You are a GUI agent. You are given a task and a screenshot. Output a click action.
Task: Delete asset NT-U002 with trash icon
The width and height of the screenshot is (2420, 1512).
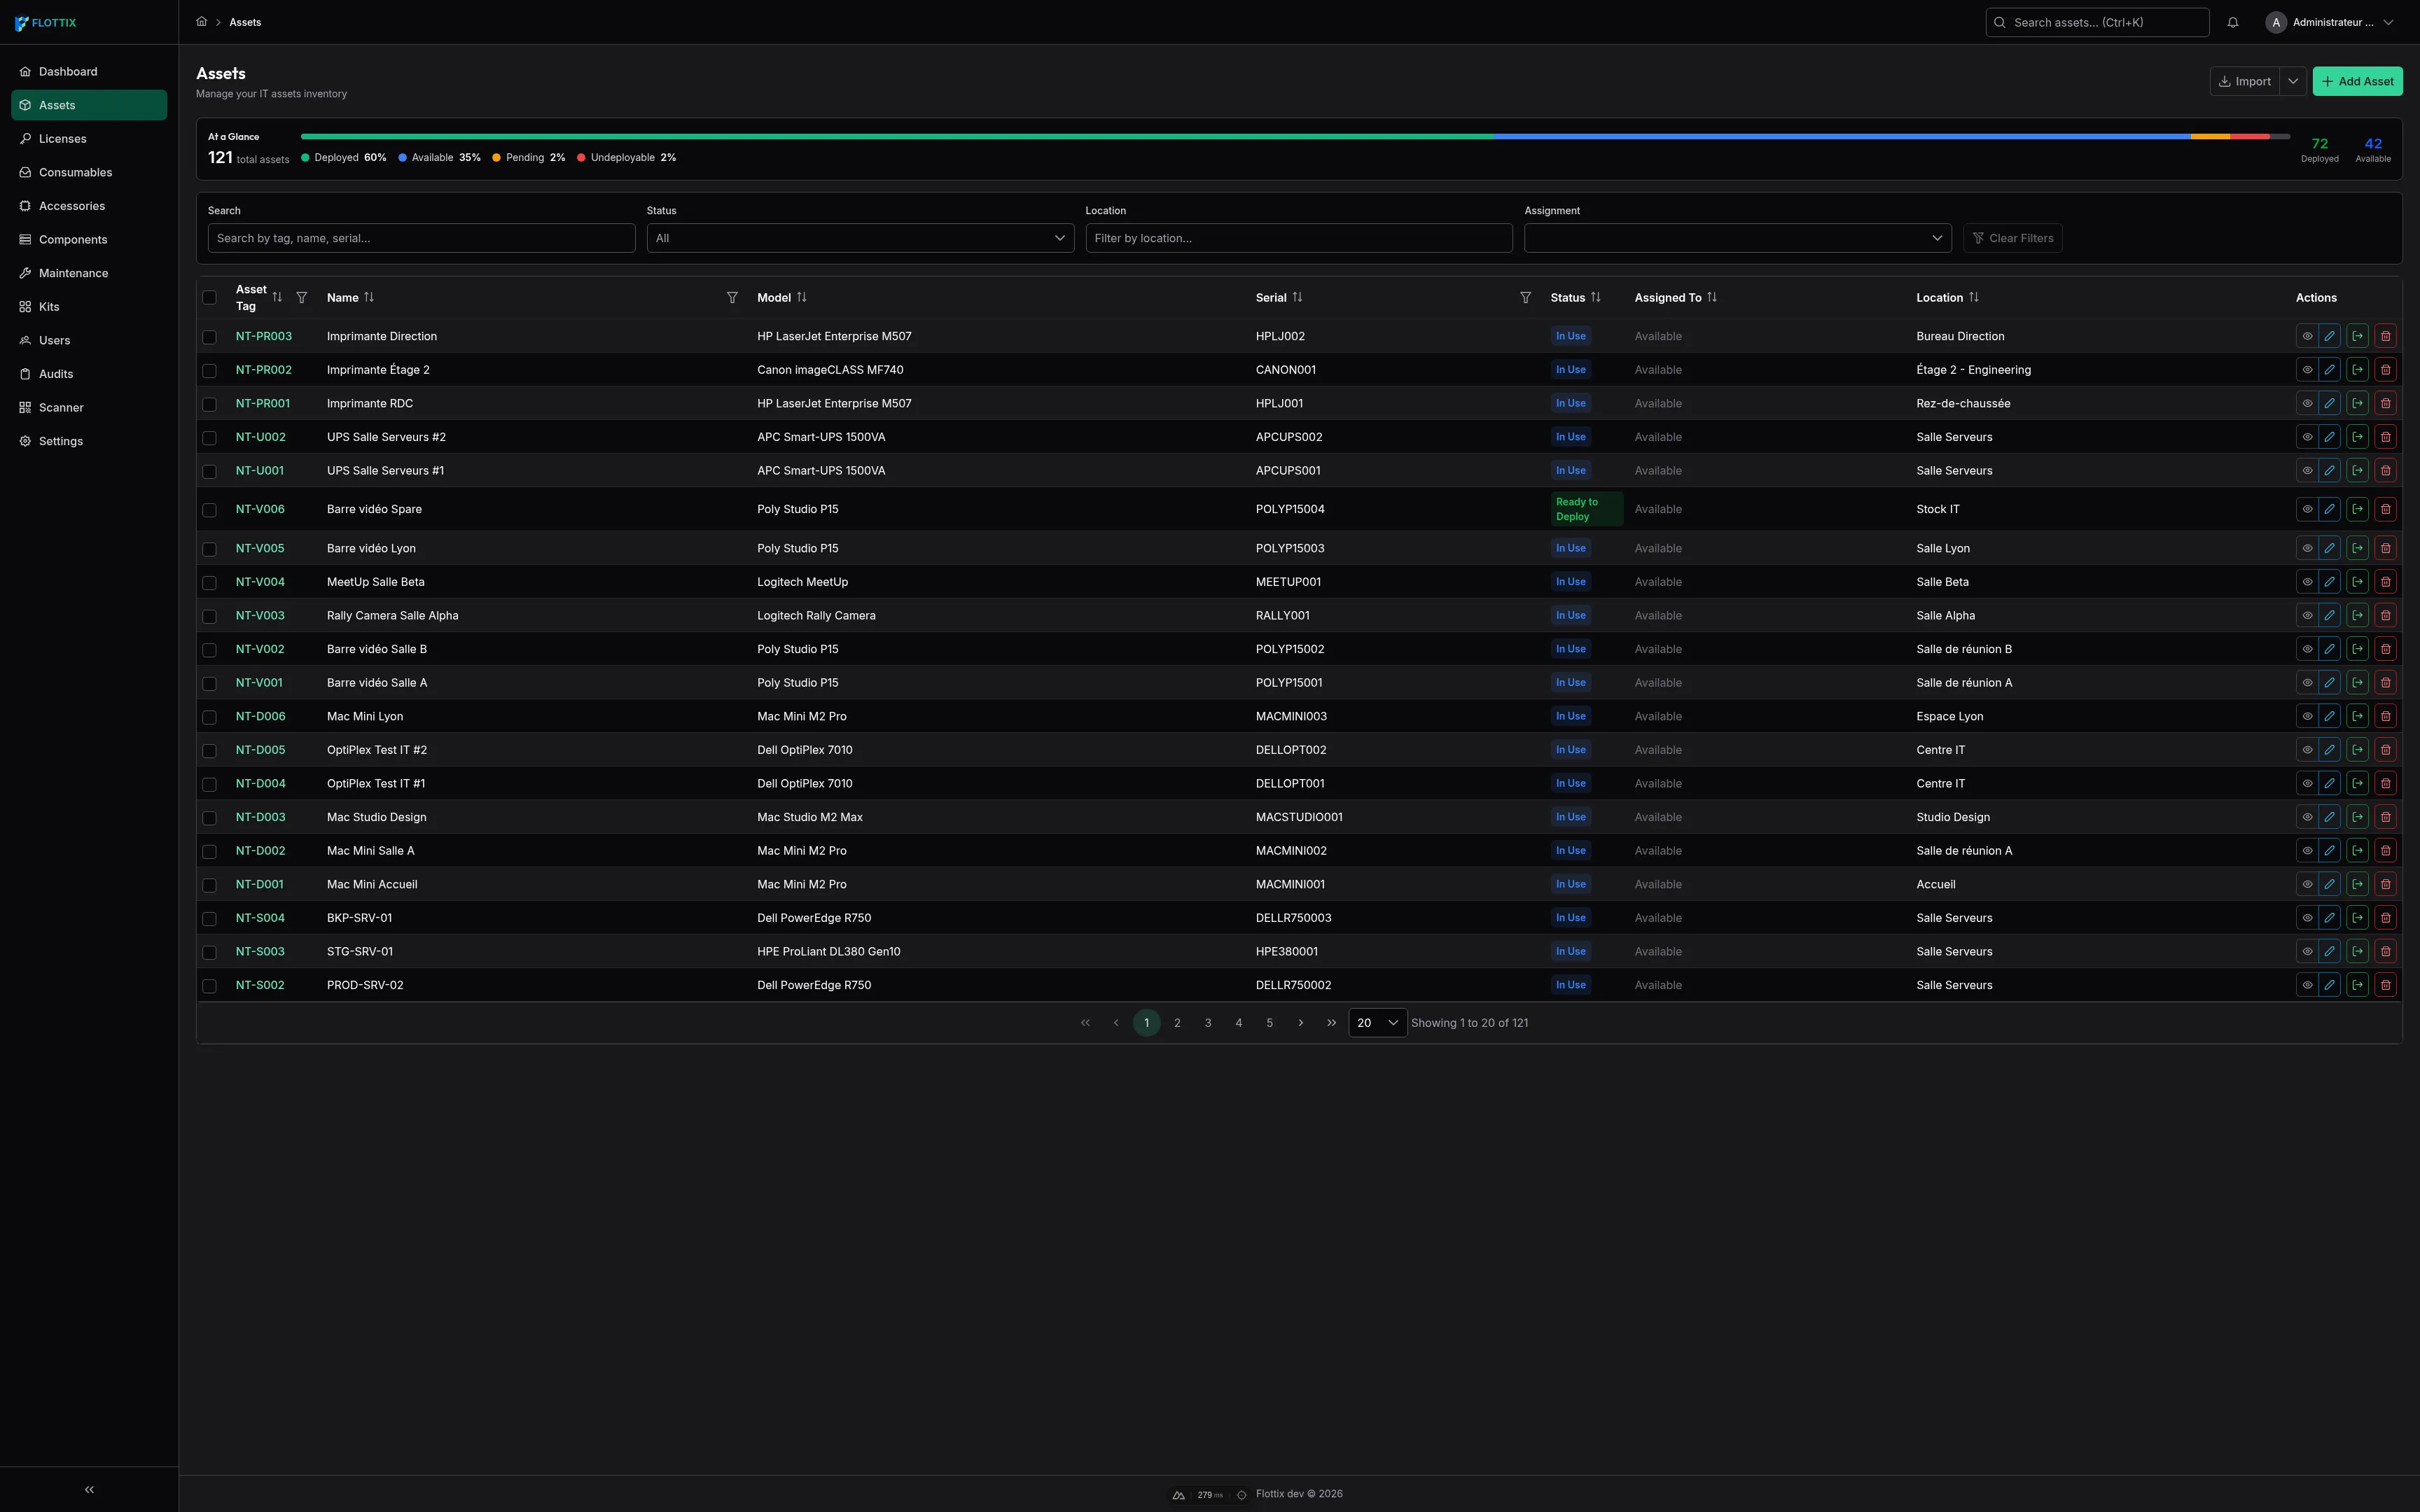[2385, 437]
